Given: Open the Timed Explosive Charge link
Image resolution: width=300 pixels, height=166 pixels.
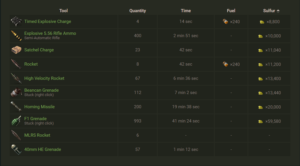Looking at the screenshot, I should (48, 21).
